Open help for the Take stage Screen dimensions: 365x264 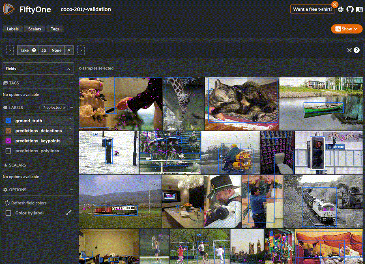point(34,50)
